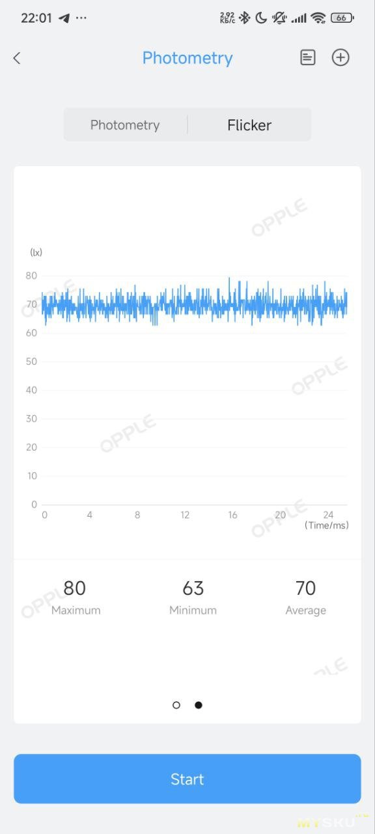Tap the Bluetooth status icon
The height and width of the screenshot is (834, 375).
point(244,18)
